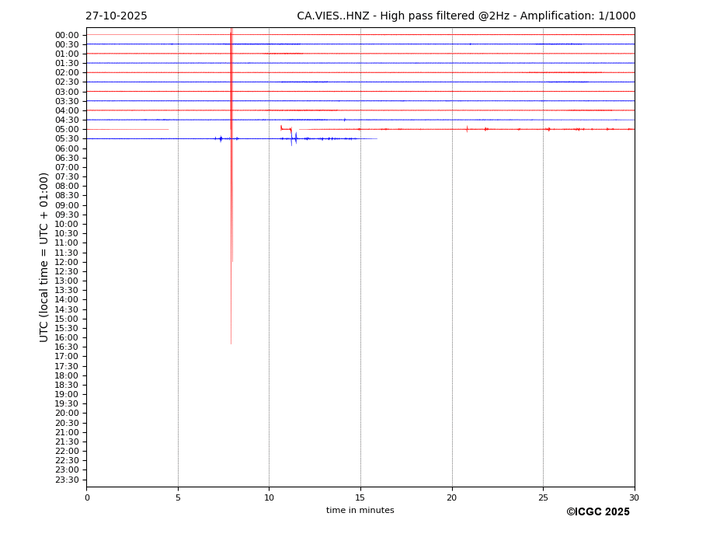Click the CA.VIES..HNZ plot title
This screenshot has height=541, width=720.
(x=465, y=16)
